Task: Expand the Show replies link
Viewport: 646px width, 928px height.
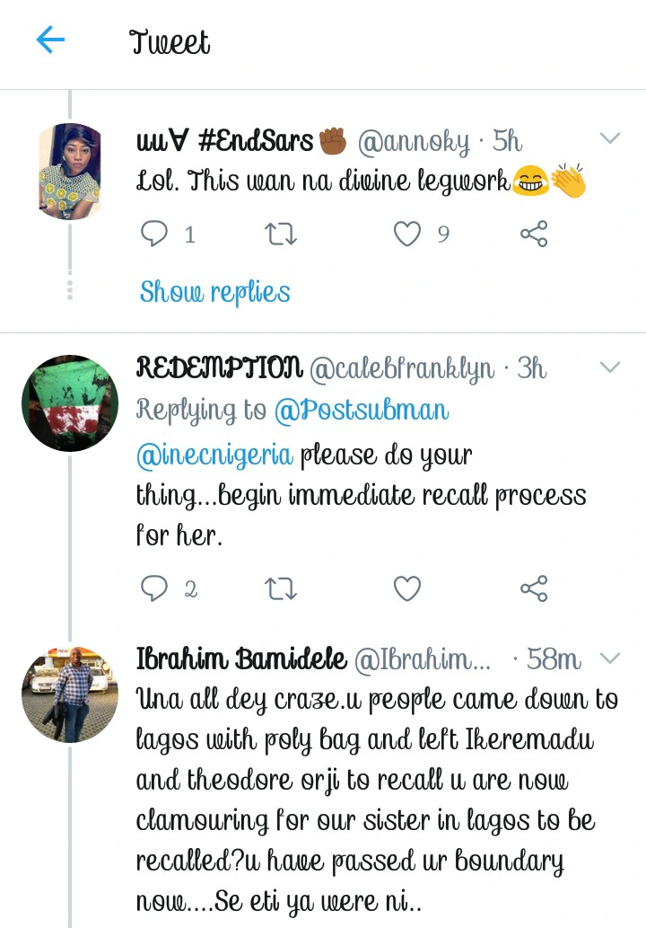Action: pos(214,292)
